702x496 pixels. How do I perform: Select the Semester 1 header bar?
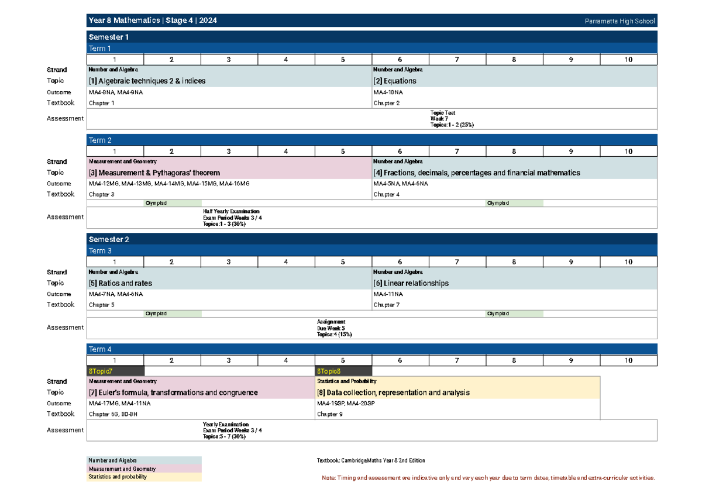pos(371,37)
